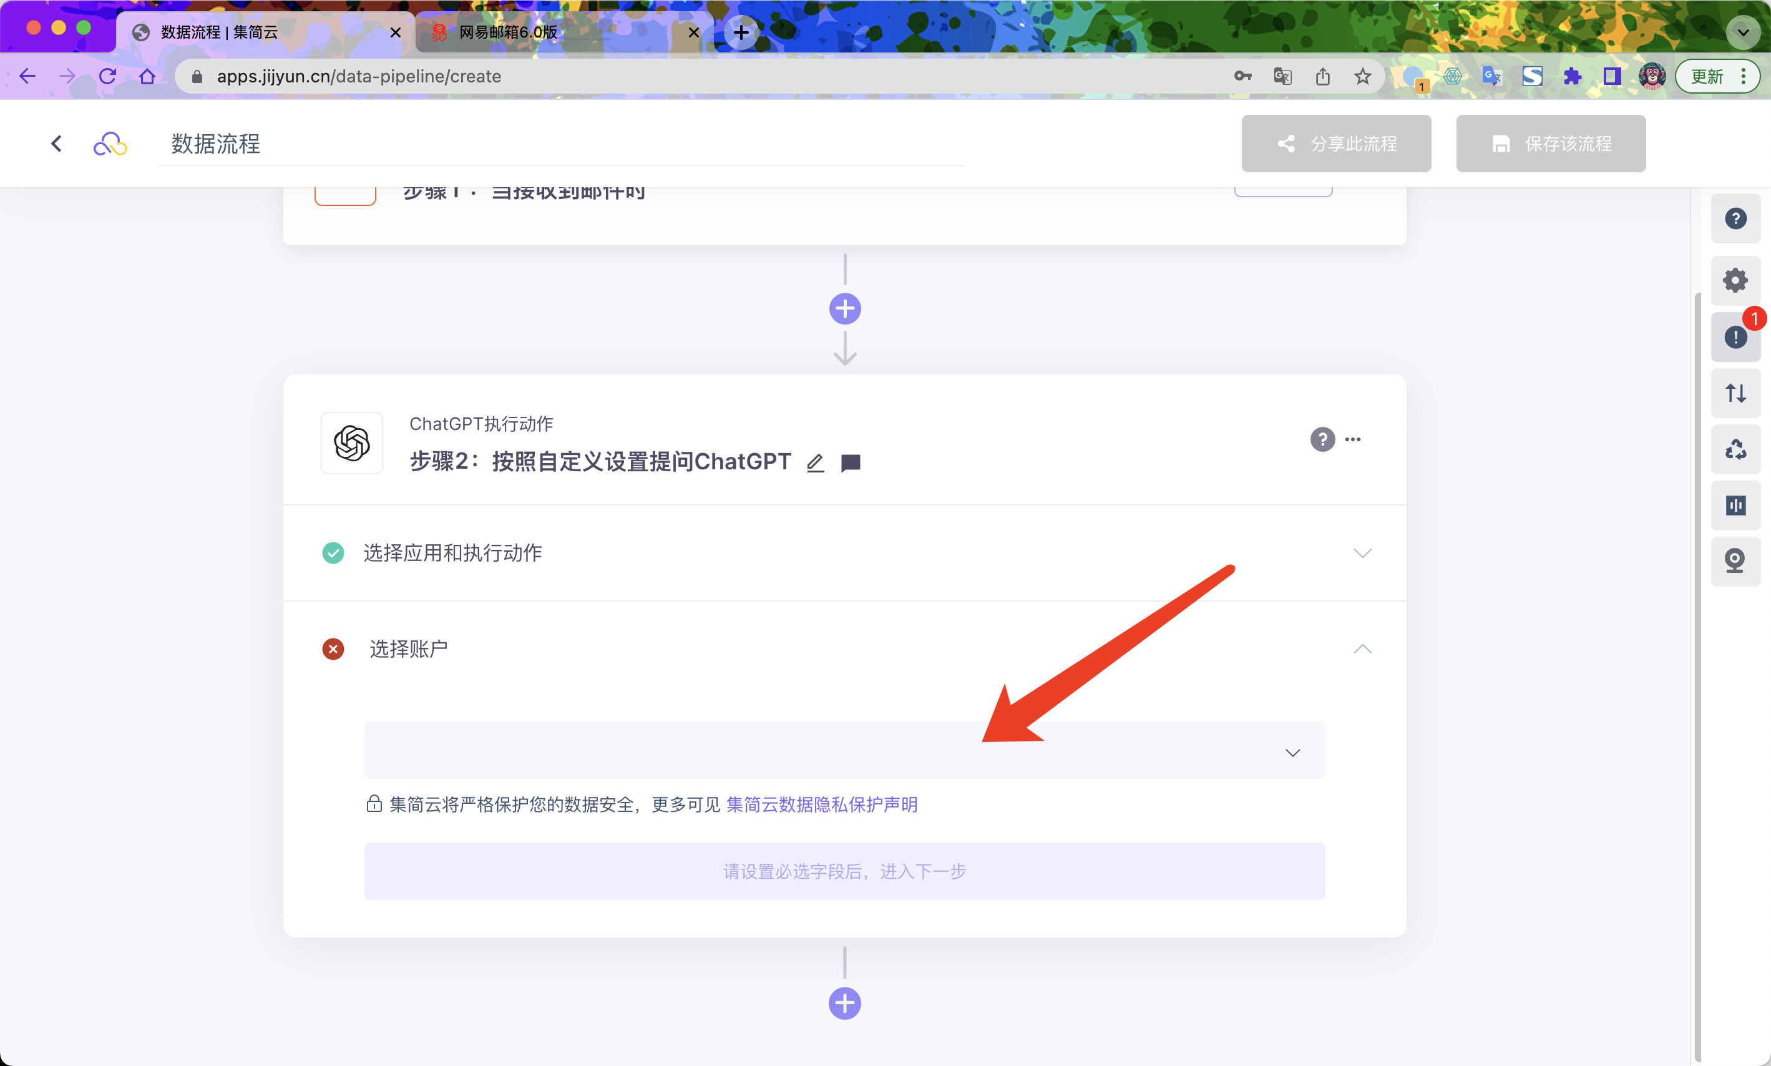
Task: Open the help question mark in step 2 header
Action: pyautogui.click(x=1322, y=439)
